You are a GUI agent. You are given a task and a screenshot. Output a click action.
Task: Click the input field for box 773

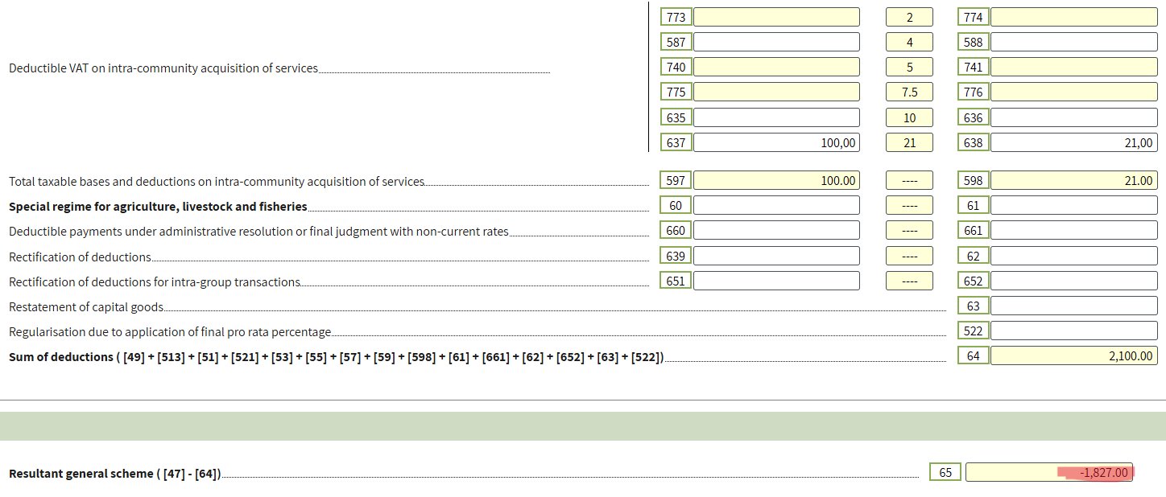(x=776, y=17)
